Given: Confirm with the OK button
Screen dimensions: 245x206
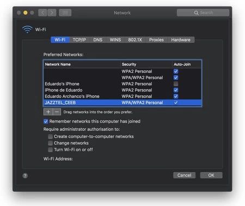Looking at the screenshot, I should pyautogui.click(x=211, y=175).
